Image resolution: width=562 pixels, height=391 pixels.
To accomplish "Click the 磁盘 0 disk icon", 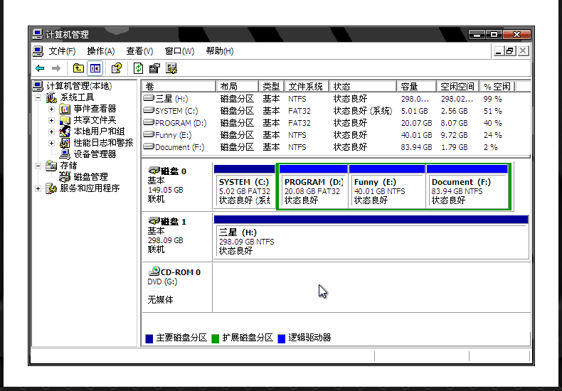I will click(154, 171).
